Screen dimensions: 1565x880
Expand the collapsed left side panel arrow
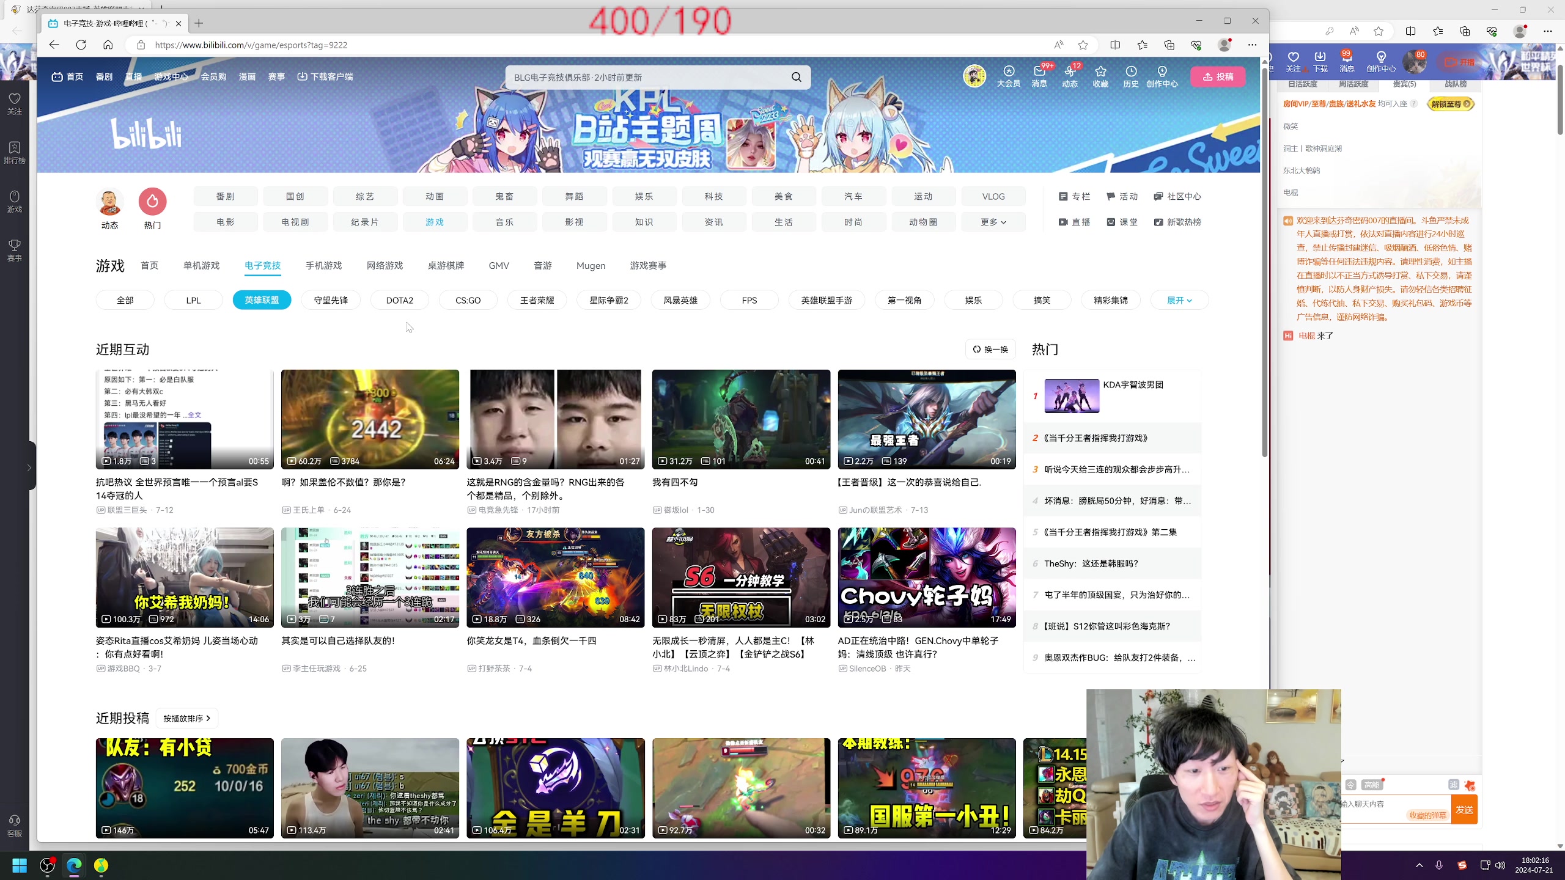tap(29, 468)
